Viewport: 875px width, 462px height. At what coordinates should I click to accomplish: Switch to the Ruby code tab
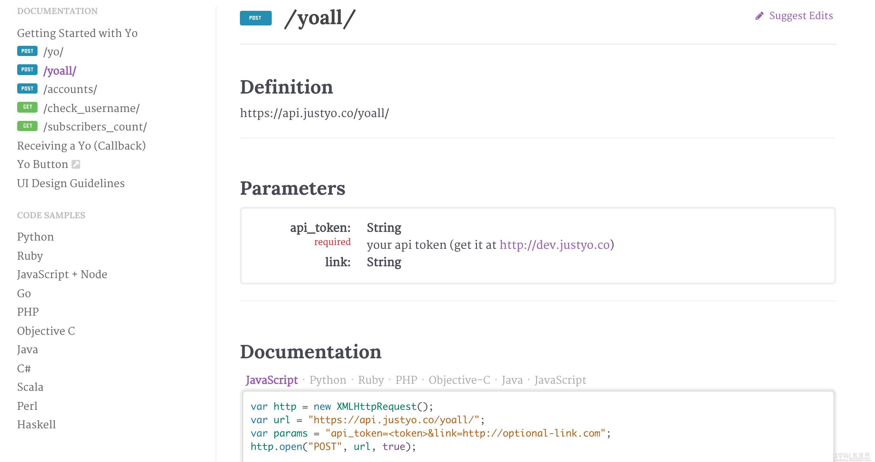[371, 380]
